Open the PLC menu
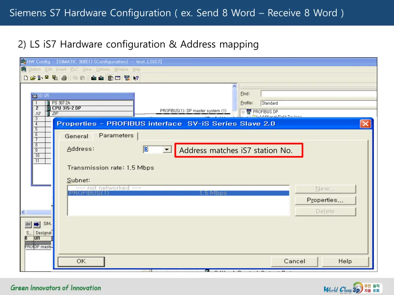 coord(74,69)
